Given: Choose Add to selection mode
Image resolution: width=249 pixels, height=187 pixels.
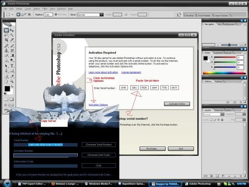Looking at the screenshot, I should (22, 14).
